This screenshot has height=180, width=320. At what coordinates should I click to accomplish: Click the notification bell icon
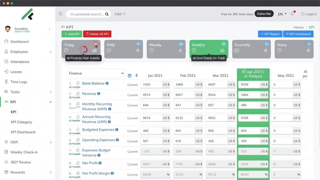point(292,14)
